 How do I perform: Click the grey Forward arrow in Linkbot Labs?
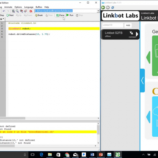tap(108, 8)
